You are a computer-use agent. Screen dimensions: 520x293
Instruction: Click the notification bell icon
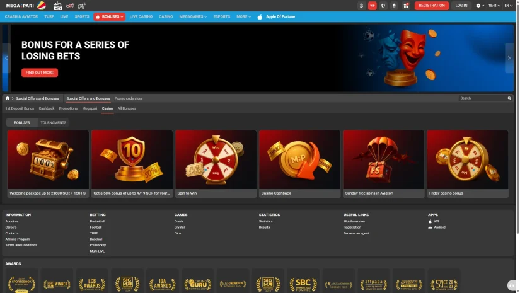(394, 6)
